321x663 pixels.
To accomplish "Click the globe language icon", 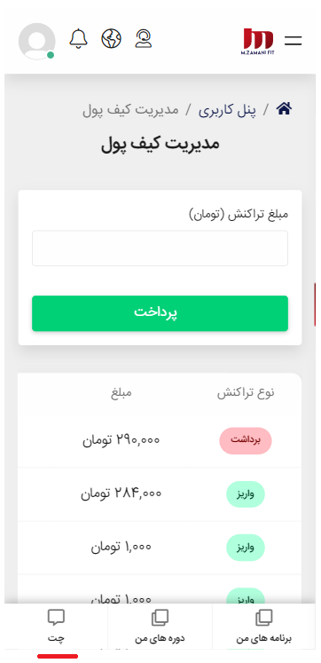I will (x=112, y=39).
